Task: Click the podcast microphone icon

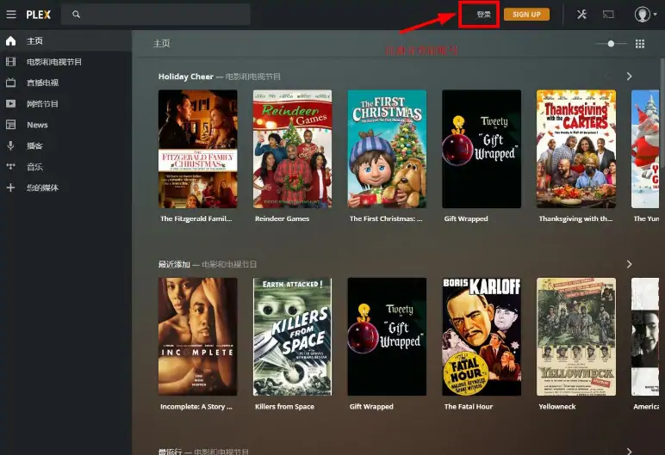Action: tap(10, 145)
